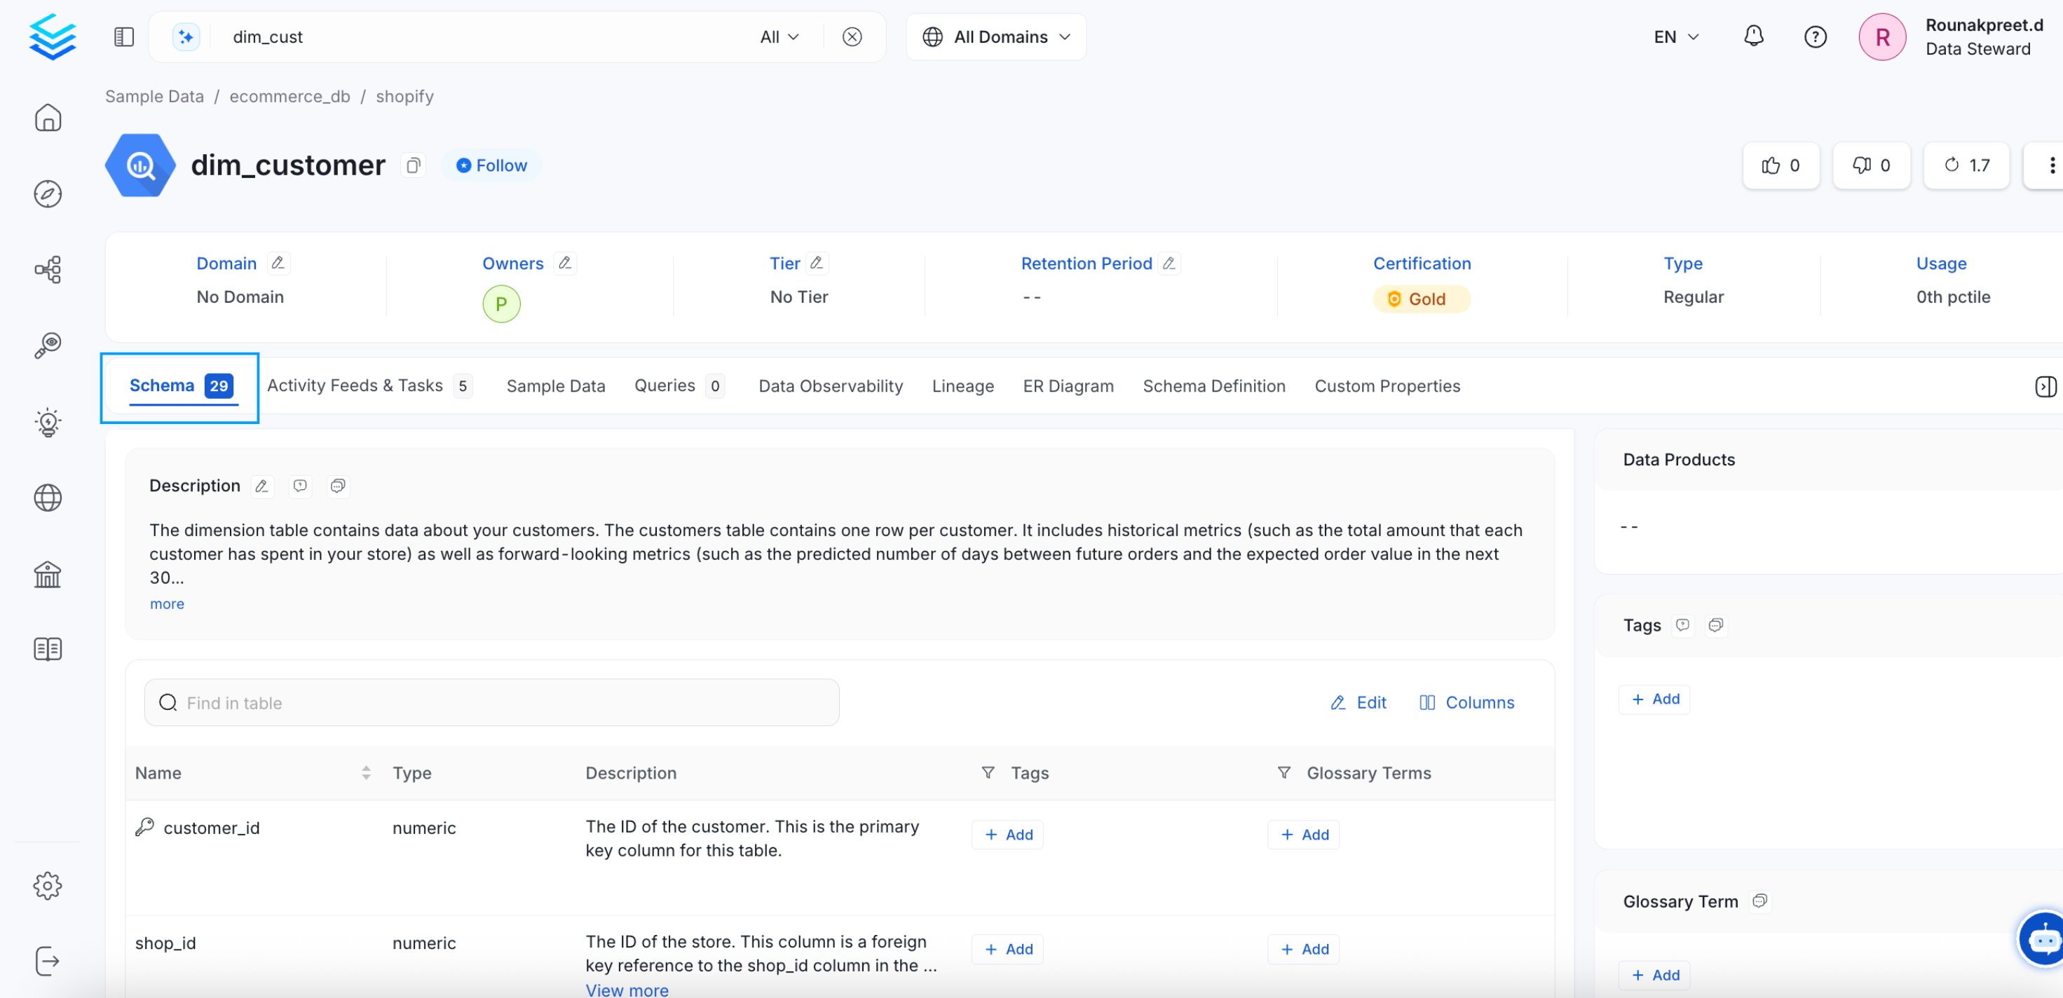
Task: Click the thumbs down dislike button
Action: 1871,166
